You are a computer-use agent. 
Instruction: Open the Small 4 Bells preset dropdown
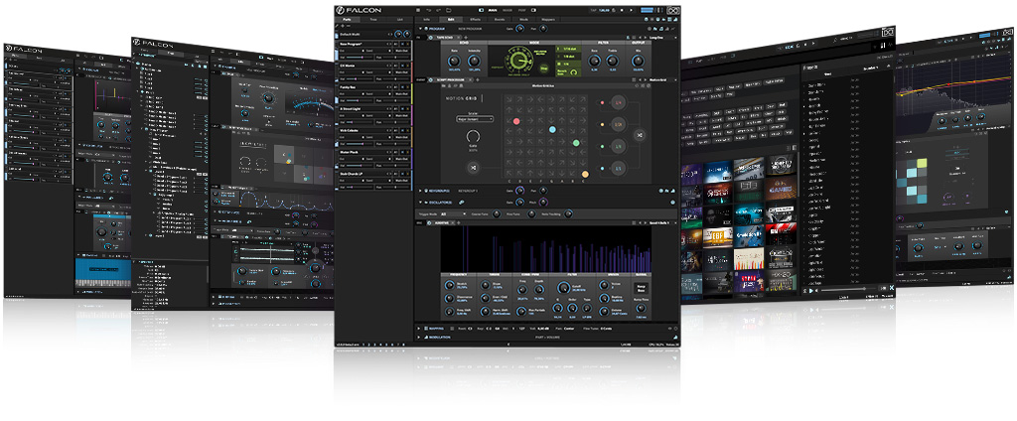coord(662,223)
